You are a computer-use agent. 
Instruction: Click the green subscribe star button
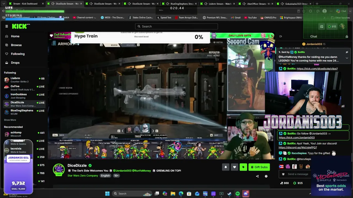tap(243, 167)
